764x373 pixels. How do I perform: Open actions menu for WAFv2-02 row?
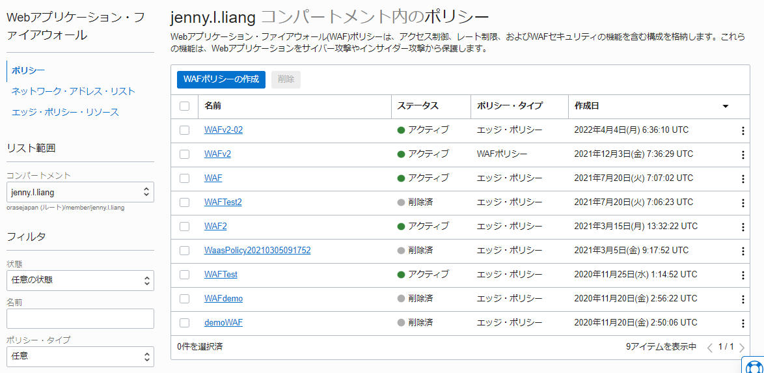[x=743, y=131]
